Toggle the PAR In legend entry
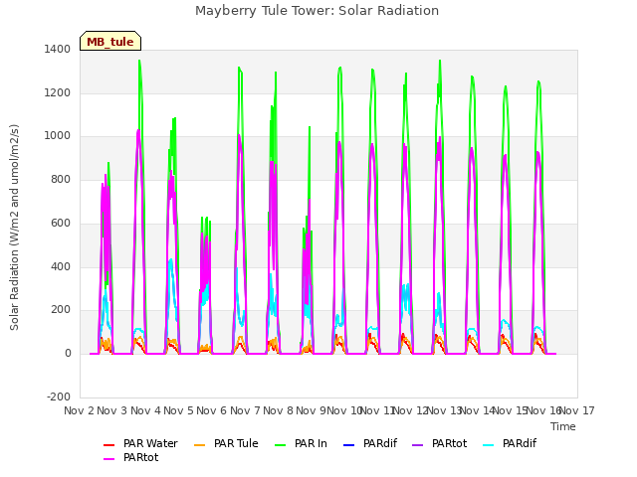This screenshot has width=637, height=477. pyautogui.click(x=301, y=444)
